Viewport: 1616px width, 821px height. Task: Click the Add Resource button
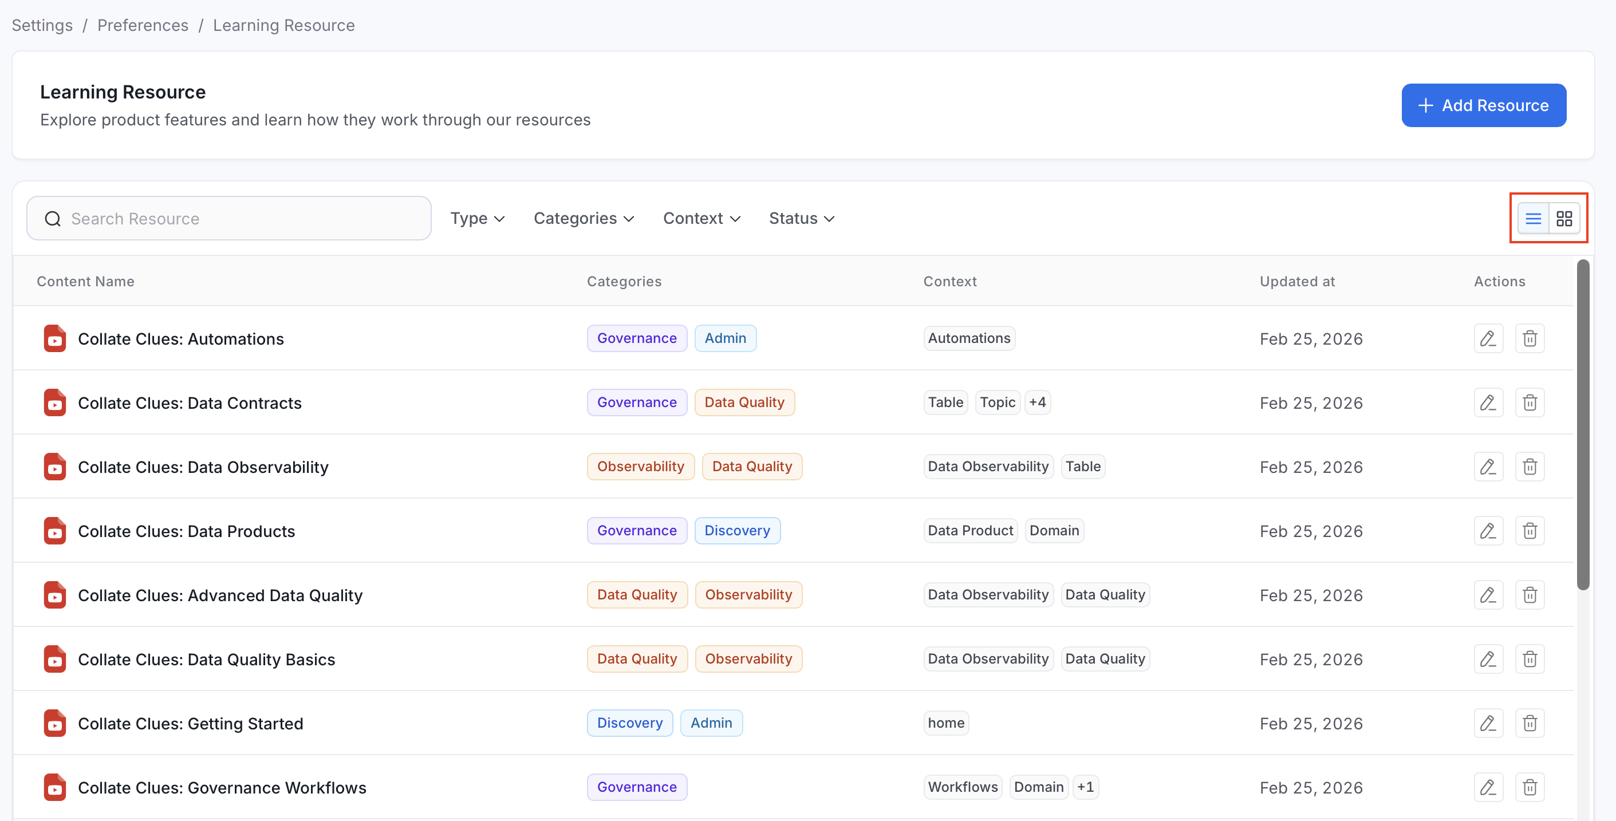pos(1484,105)
